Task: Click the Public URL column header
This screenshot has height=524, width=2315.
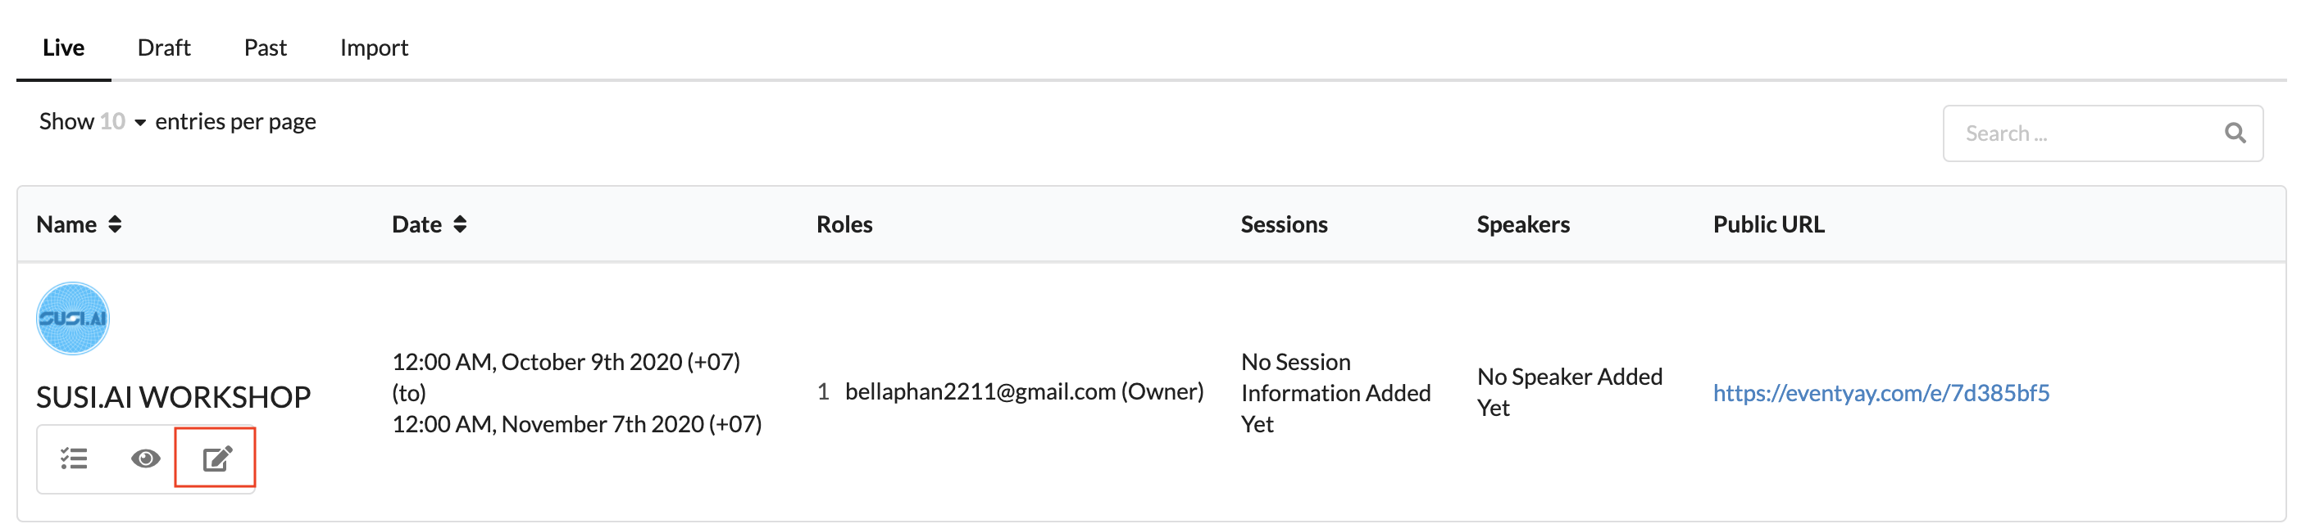Action: point(1768,224)
